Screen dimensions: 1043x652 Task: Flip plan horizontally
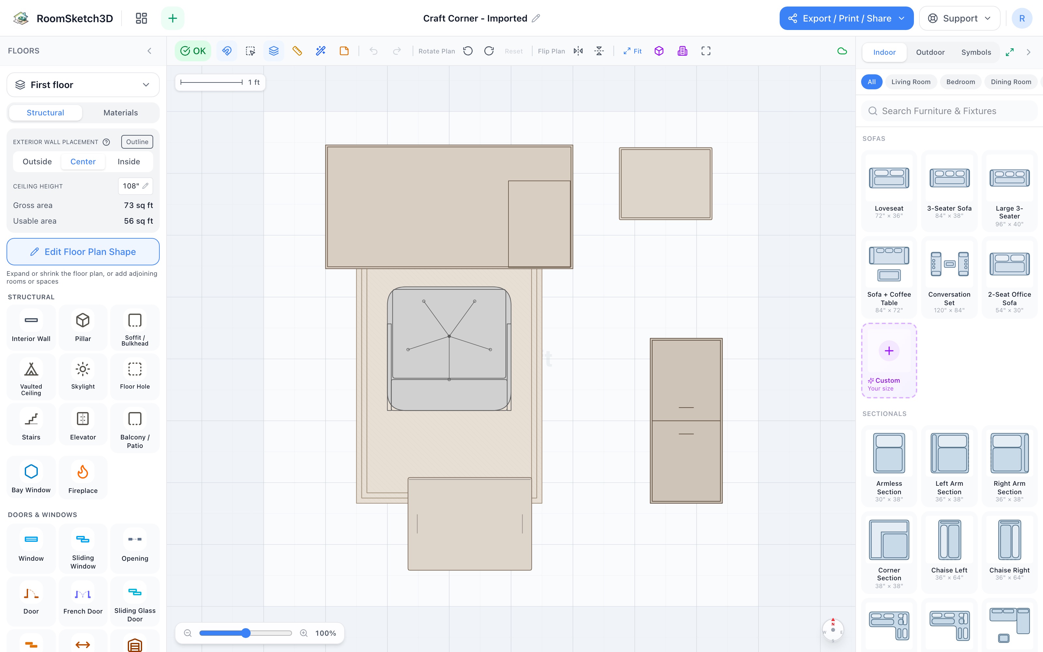pos(579,51)
